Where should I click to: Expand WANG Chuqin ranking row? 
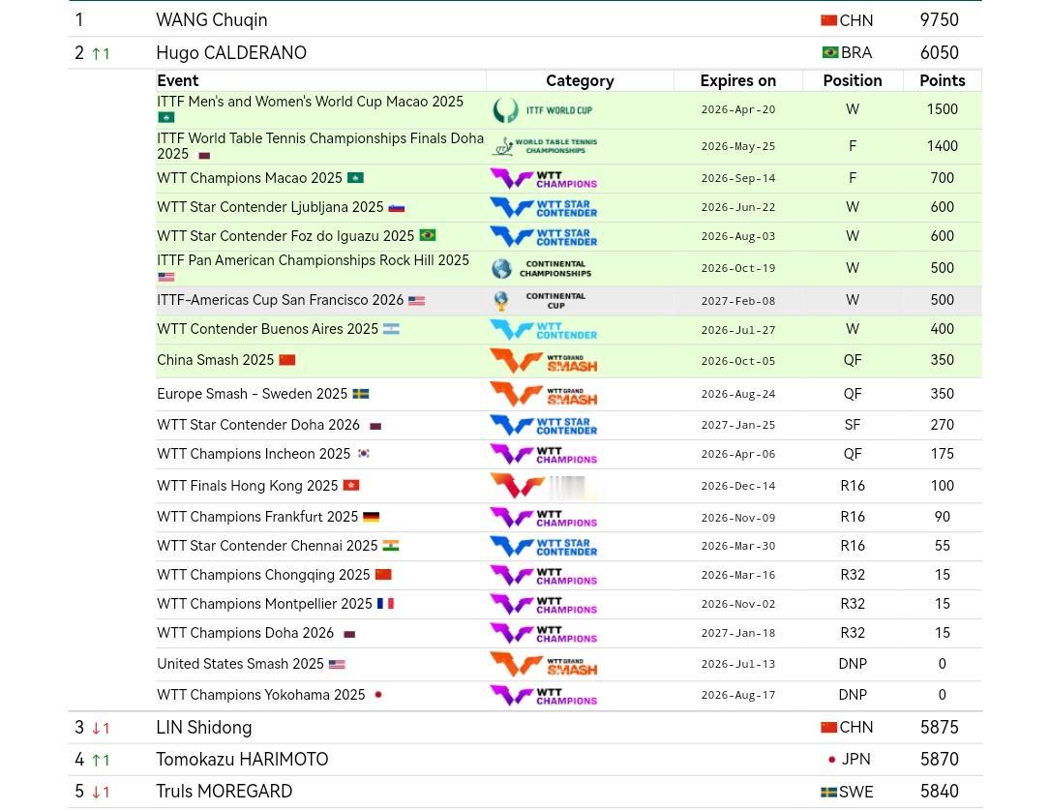pos(525,20)
